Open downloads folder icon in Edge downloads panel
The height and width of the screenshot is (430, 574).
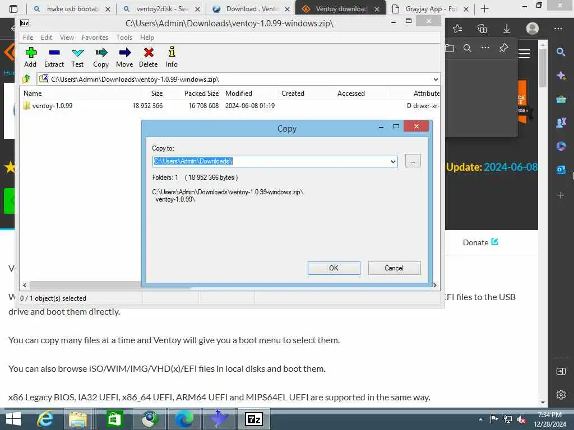[450, 48]
